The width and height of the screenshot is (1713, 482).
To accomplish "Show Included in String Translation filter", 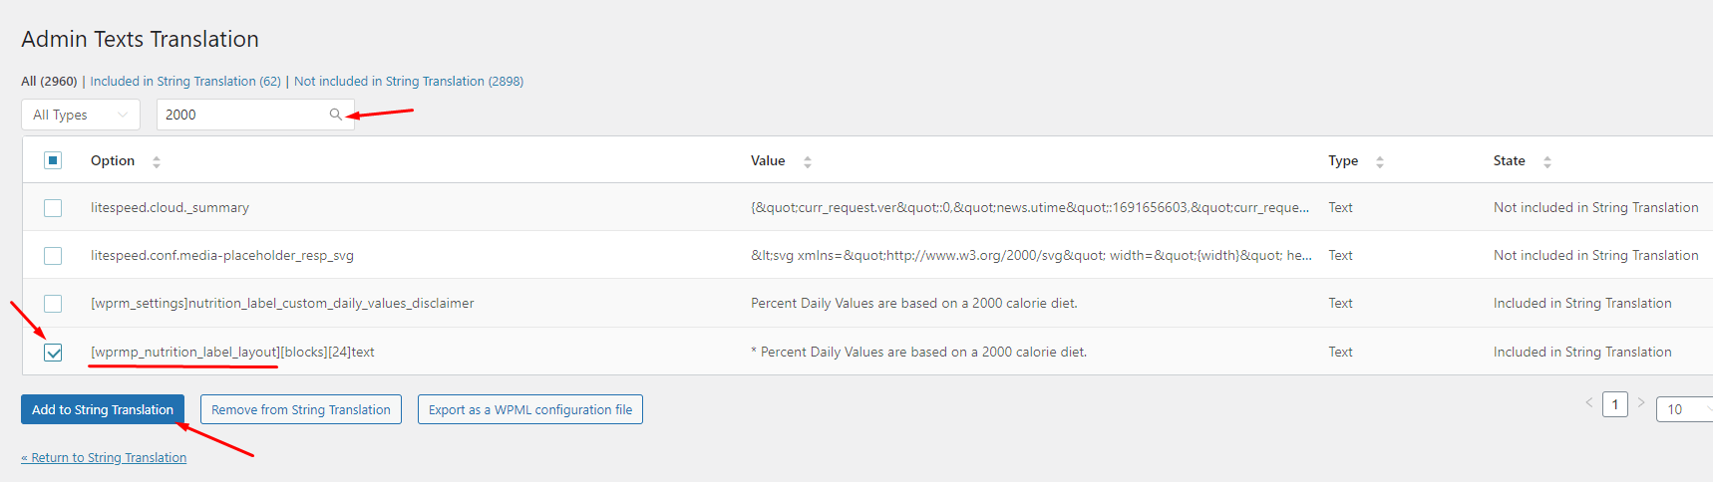I will (185, 82).
